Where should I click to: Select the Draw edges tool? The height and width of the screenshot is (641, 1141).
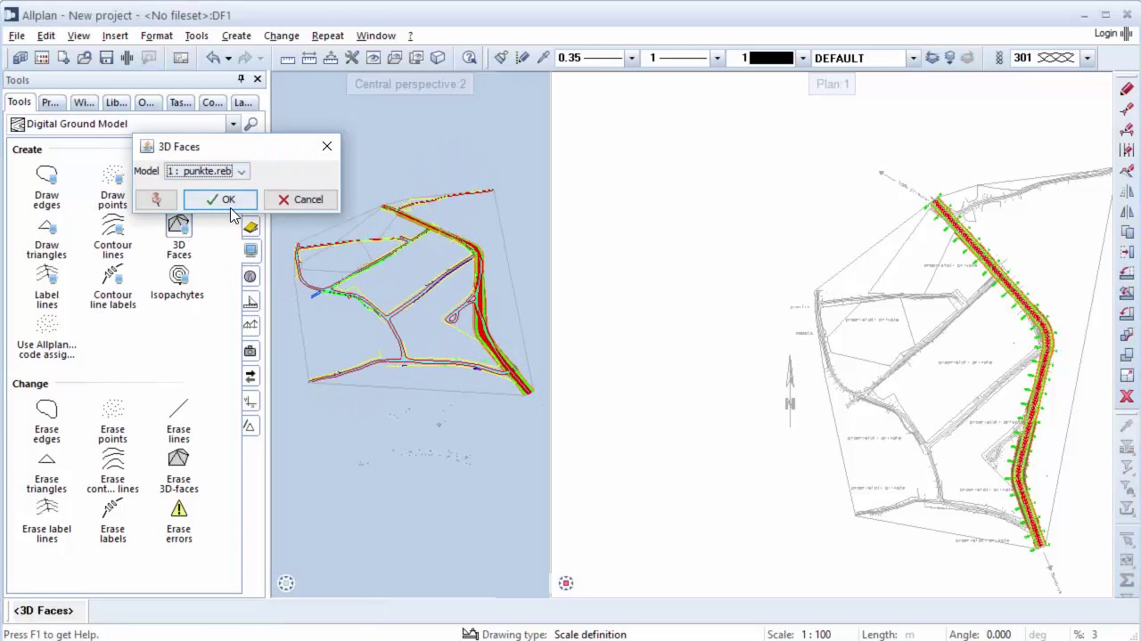(46, 186)
